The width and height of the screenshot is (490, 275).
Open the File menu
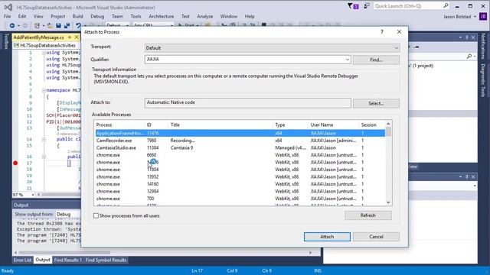7,16
